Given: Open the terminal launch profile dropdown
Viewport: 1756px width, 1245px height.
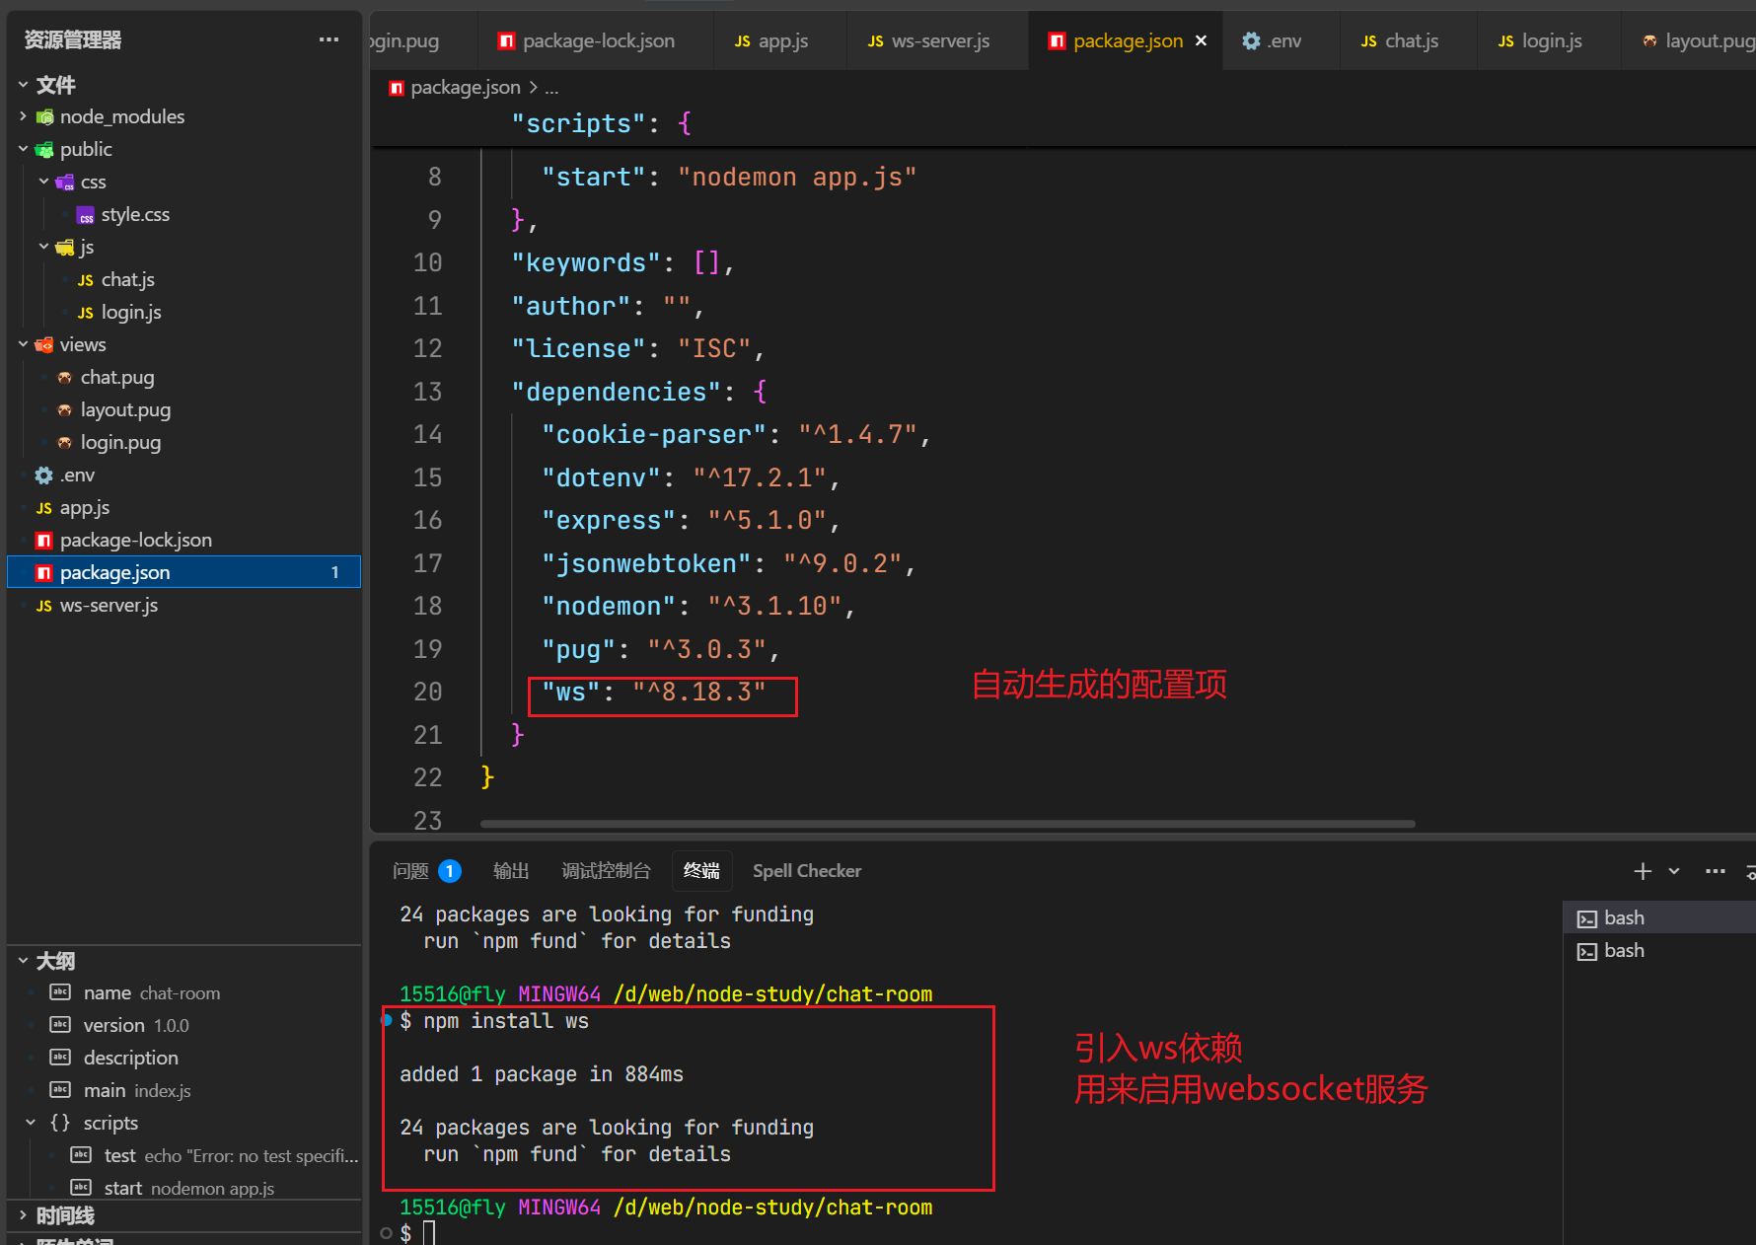Looking at the screenshot, I should [1674, 871].
